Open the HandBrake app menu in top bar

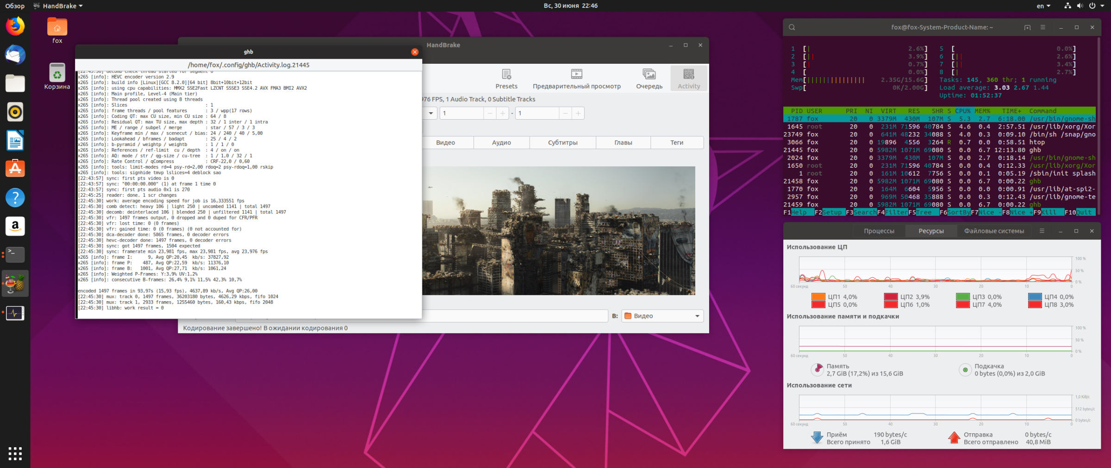58,6
